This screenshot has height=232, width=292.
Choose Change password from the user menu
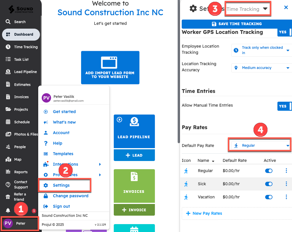pos(70,196)
